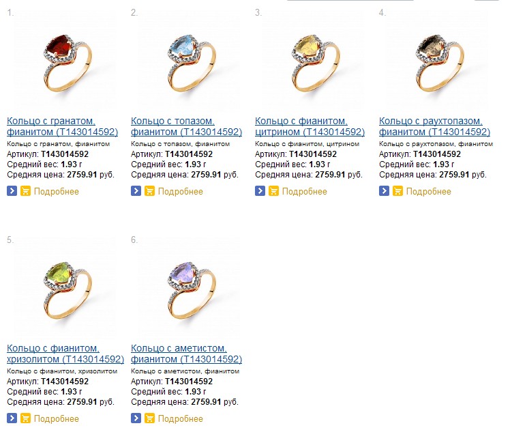Click blue arrow icon under citrine ring
This screenshot has width=512, height=430.
click(260, 191)
